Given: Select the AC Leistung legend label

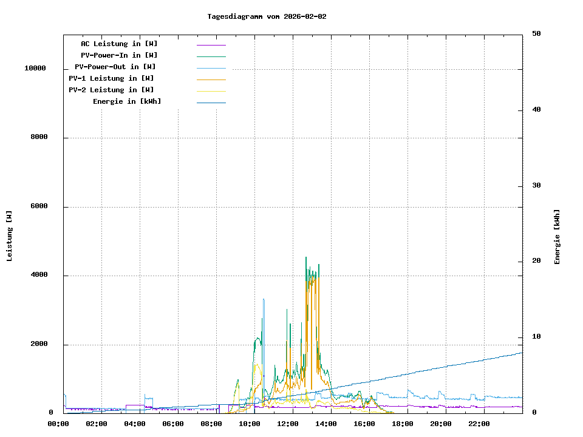Looking at the screenshot, I should coord(119,44).
